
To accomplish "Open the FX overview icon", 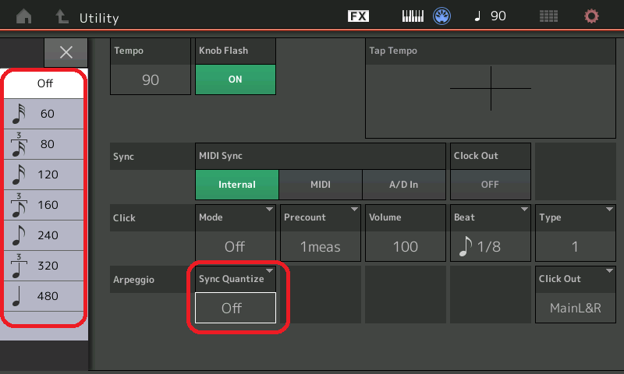I will pyautogui.click(x=358, y=16).
